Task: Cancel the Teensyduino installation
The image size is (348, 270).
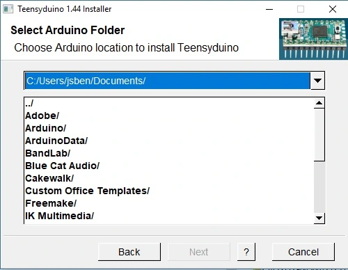Action: [x=303, y=252]
